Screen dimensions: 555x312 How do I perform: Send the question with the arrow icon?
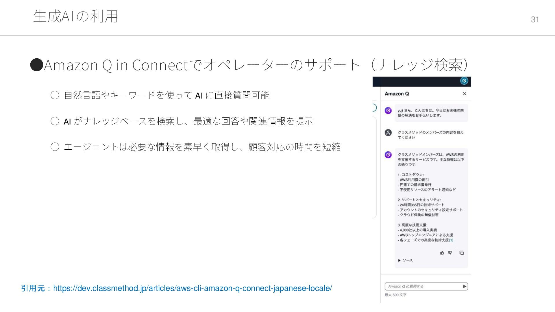click(464, 286)
